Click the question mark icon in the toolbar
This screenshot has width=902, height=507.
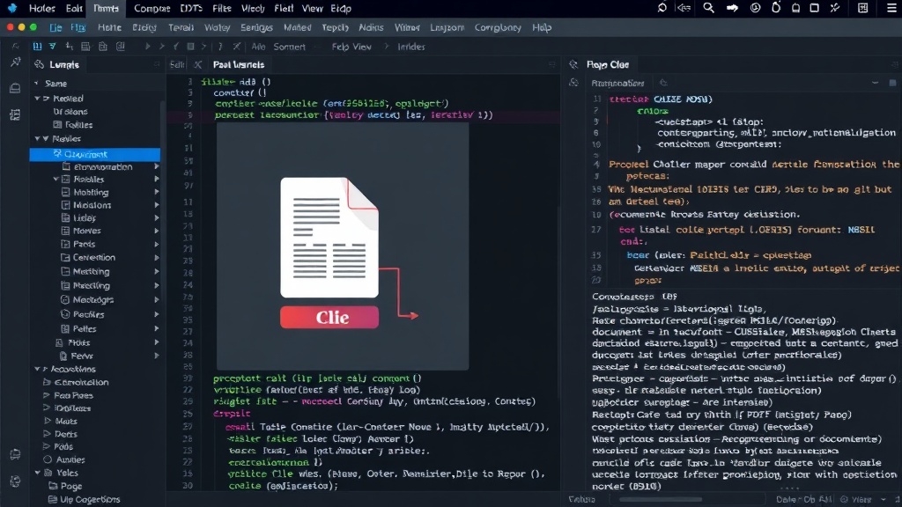point(219,47)
